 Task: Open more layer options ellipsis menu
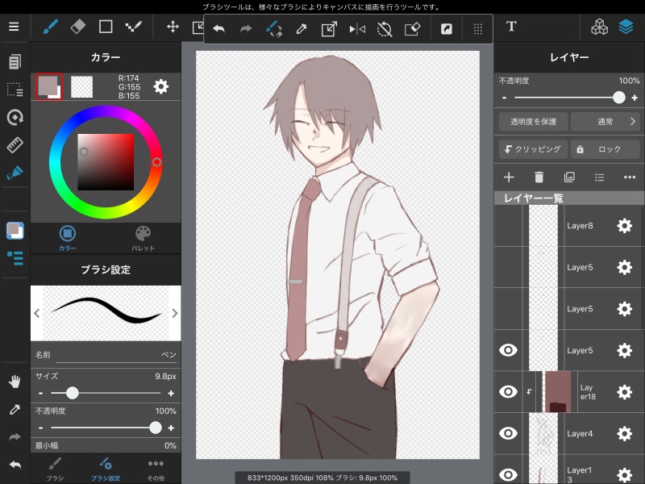630,177
